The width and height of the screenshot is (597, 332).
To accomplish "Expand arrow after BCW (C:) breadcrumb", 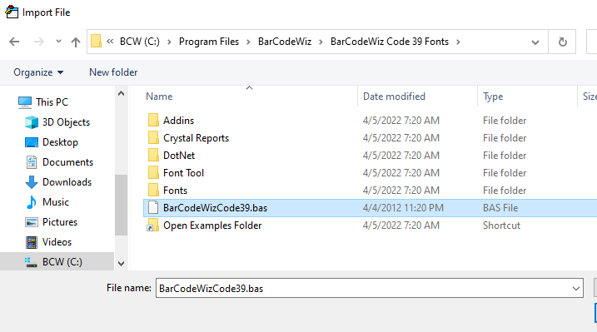I will pos(169,42).
